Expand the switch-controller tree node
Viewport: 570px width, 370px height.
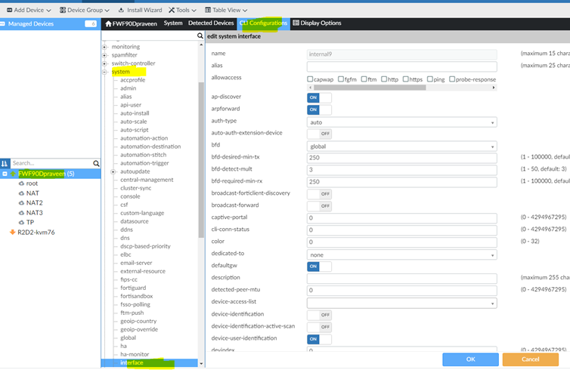pos(104,63)
